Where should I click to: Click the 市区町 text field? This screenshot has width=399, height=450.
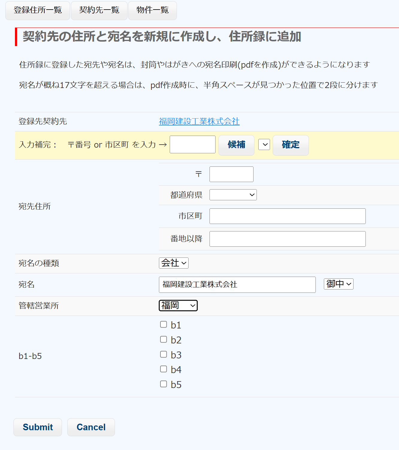287,216
